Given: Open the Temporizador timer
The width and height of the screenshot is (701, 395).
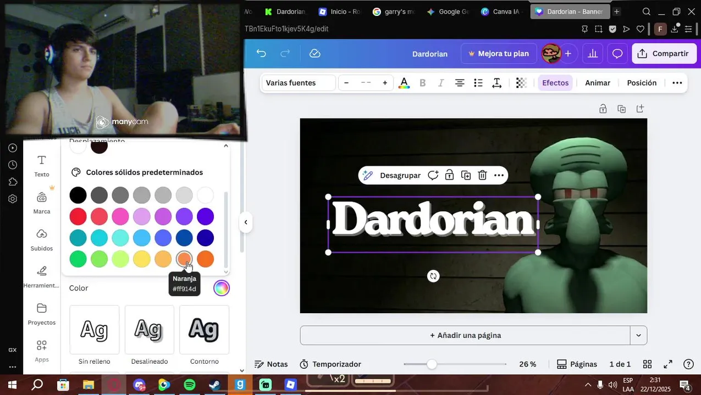Looking at the screenshot, I should point(330,364).
